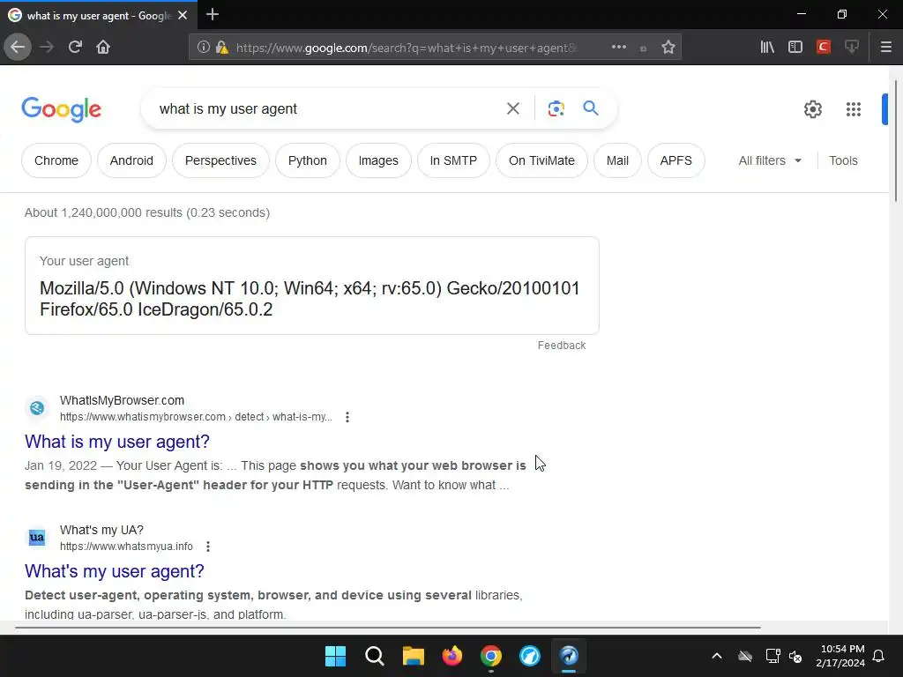903x677 pixels.
Task: Submit search with magnifying glass icon
Action: pyautogui.click(x=591, y=108)
